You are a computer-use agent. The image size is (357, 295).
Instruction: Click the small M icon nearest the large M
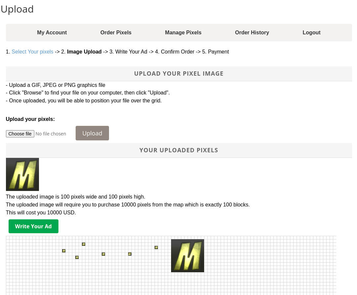(x=156, y=247)
